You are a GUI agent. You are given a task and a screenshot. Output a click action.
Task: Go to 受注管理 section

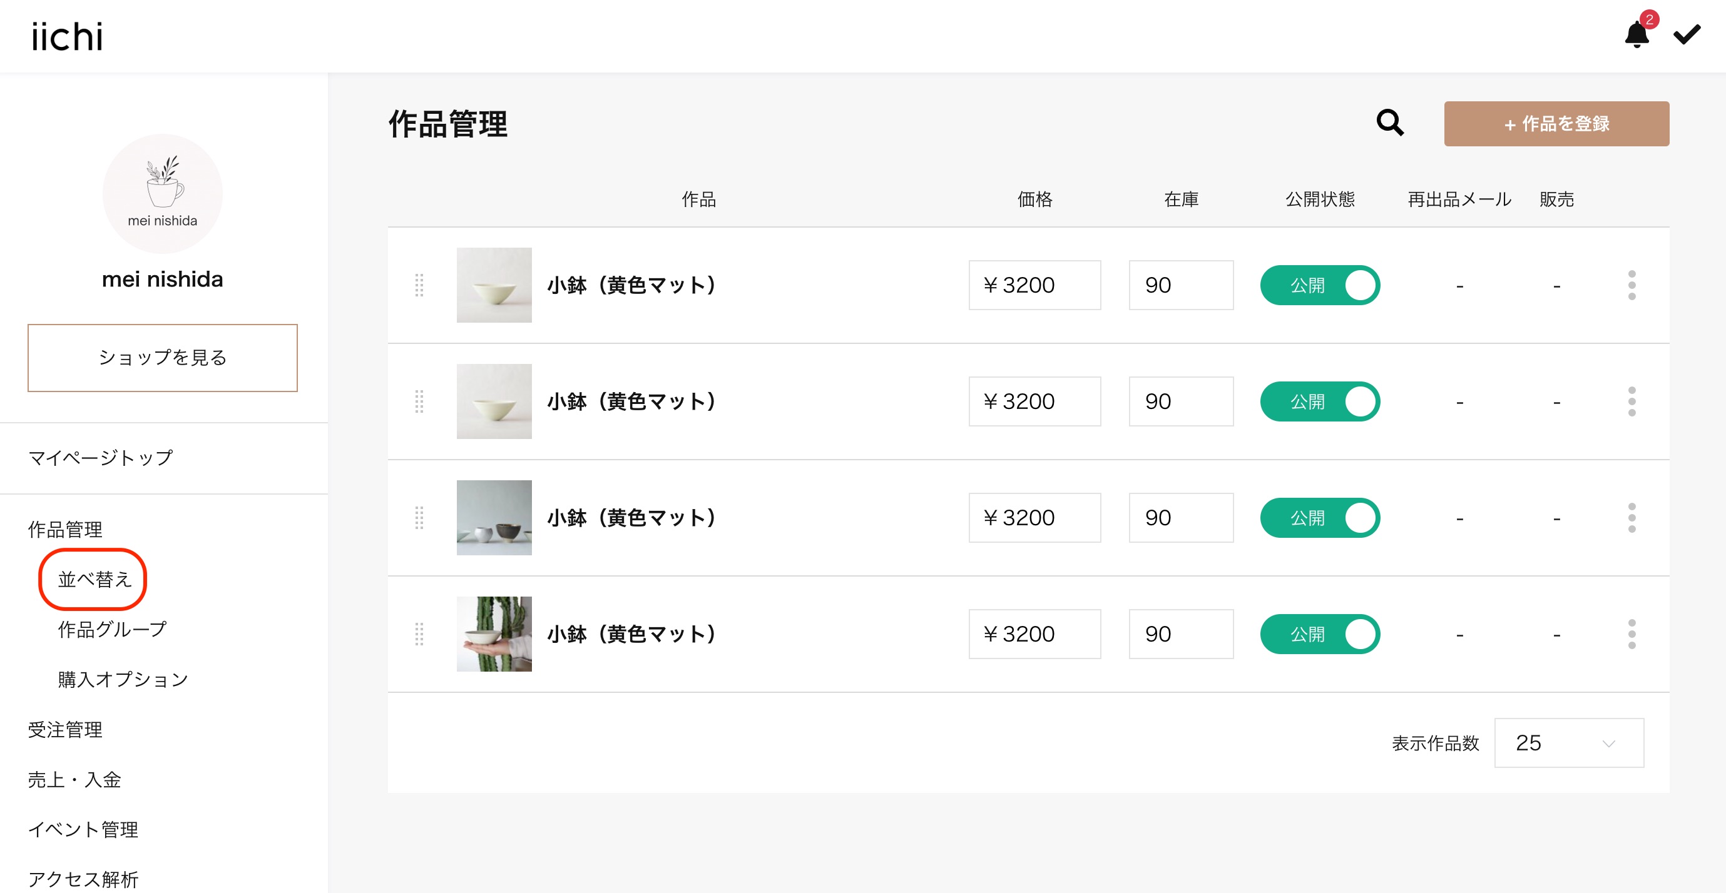pyautogui.click(x=65, y=730)
